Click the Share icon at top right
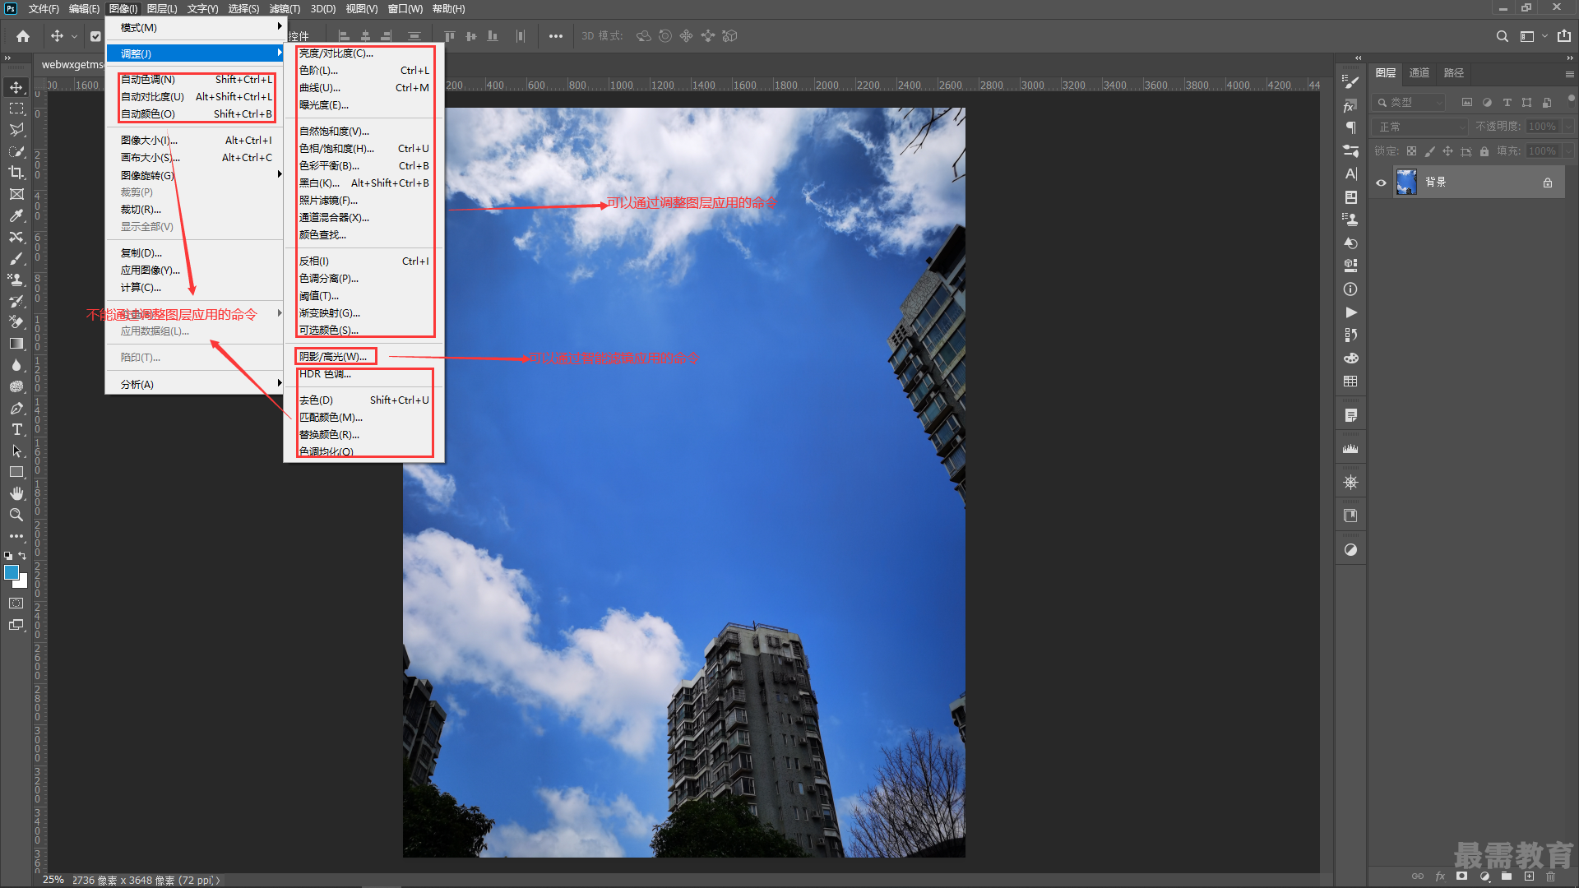The width and height of the screenshot is (1579, 888). click(1563, 36)
